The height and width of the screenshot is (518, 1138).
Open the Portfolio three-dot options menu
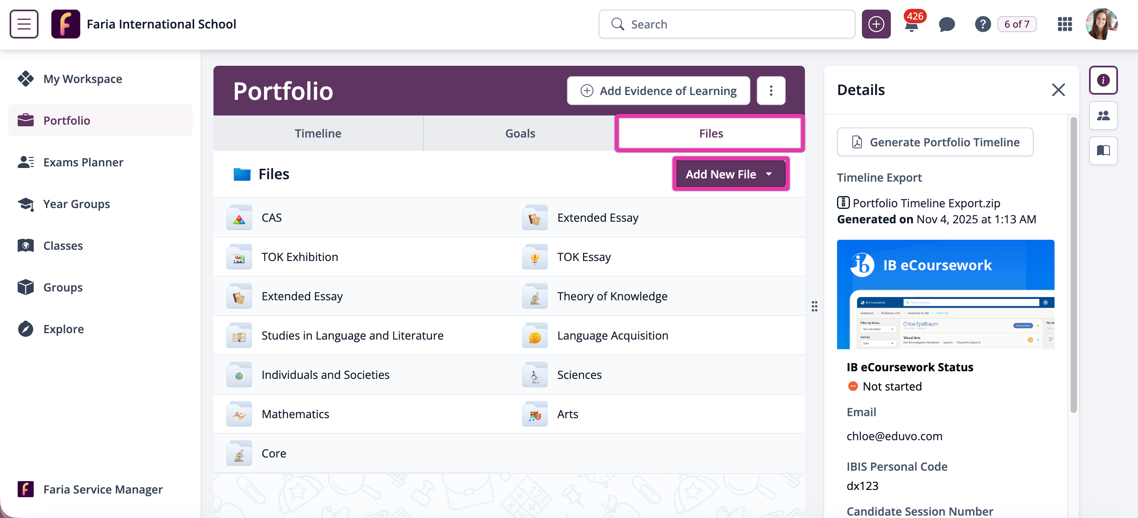pyautogui.click(x=771, y=91)
